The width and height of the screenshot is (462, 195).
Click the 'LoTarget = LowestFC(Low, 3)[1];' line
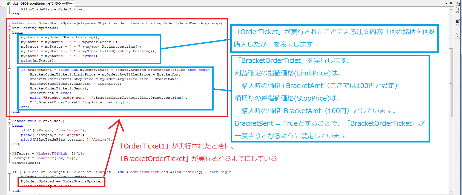coord(46,158)
